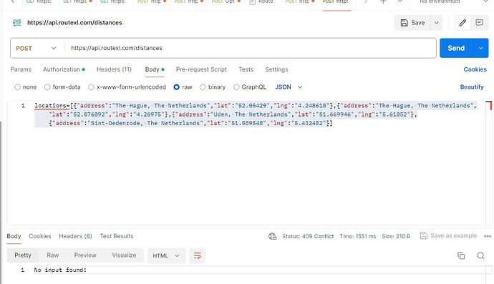Toggle line wrap icon in response
Viewport: 494px width, 284px height.
(198, 255)
